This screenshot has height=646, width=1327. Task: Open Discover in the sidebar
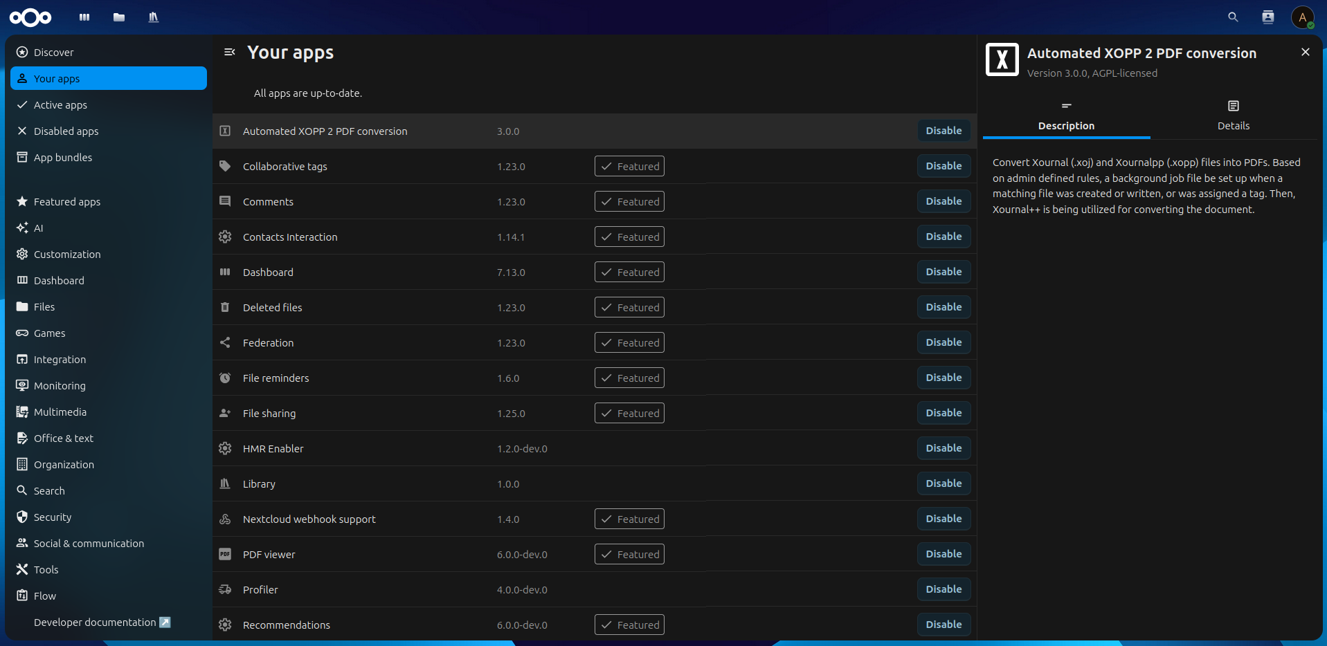109,52
